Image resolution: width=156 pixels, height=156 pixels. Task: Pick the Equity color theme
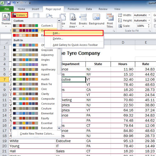point(35,118)
